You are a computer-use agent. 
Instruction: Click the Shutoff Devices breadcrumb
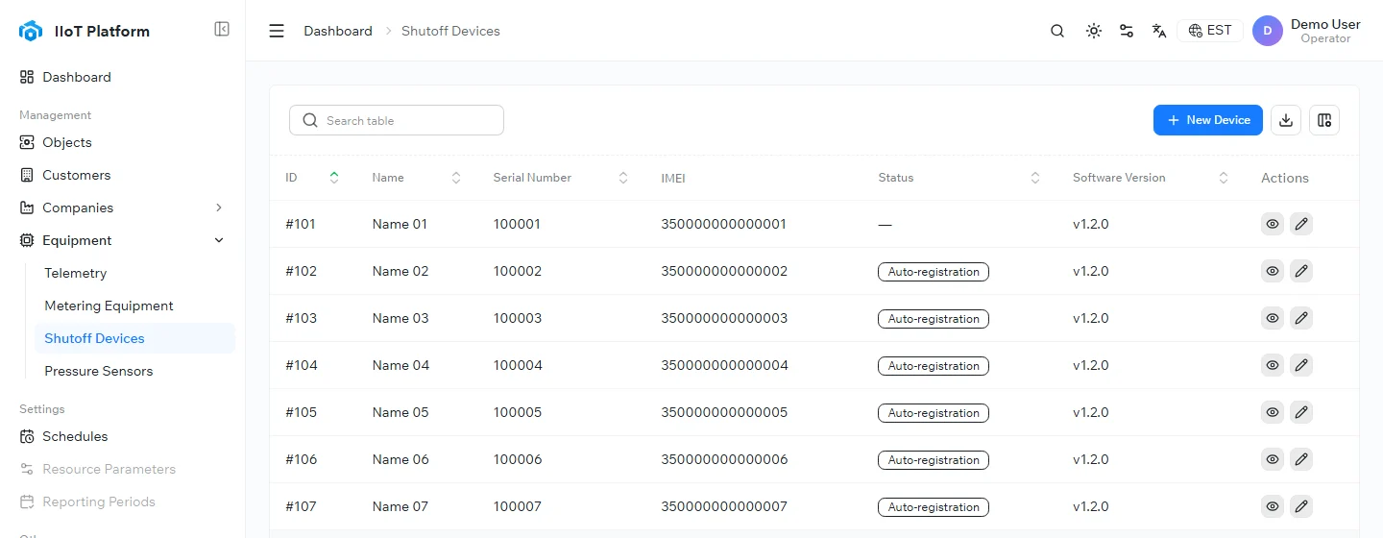[450, 31]
